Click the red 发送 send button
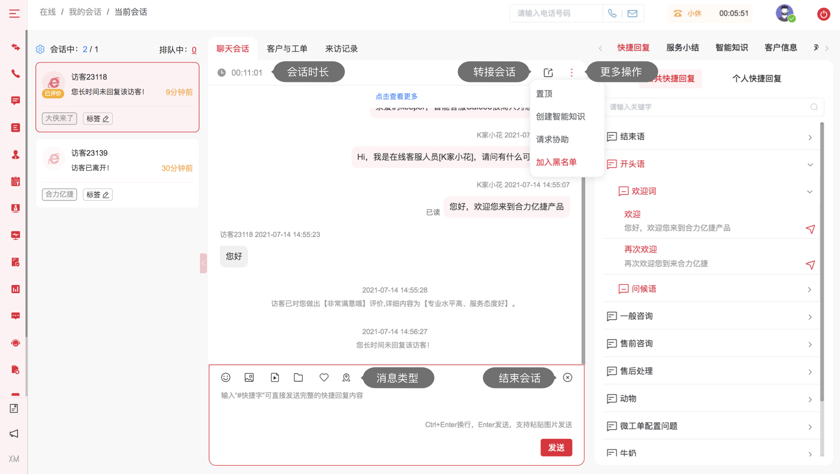The height and width of the screenshot is (474, 840). coord(556,448)
